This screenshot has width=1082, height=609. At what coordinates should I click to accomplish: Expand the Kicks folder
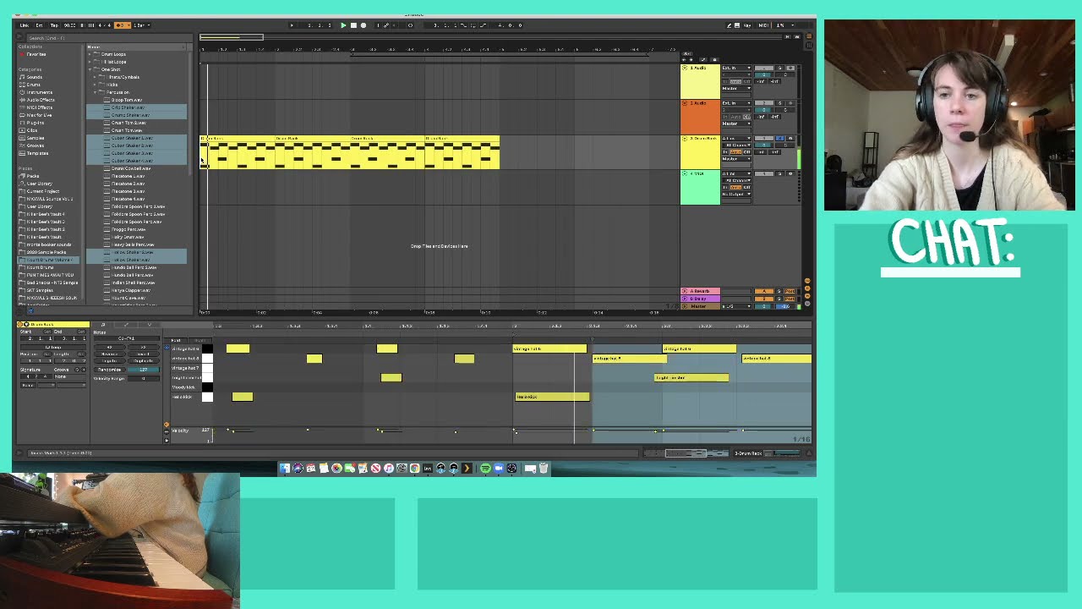[x=96, y=85]
